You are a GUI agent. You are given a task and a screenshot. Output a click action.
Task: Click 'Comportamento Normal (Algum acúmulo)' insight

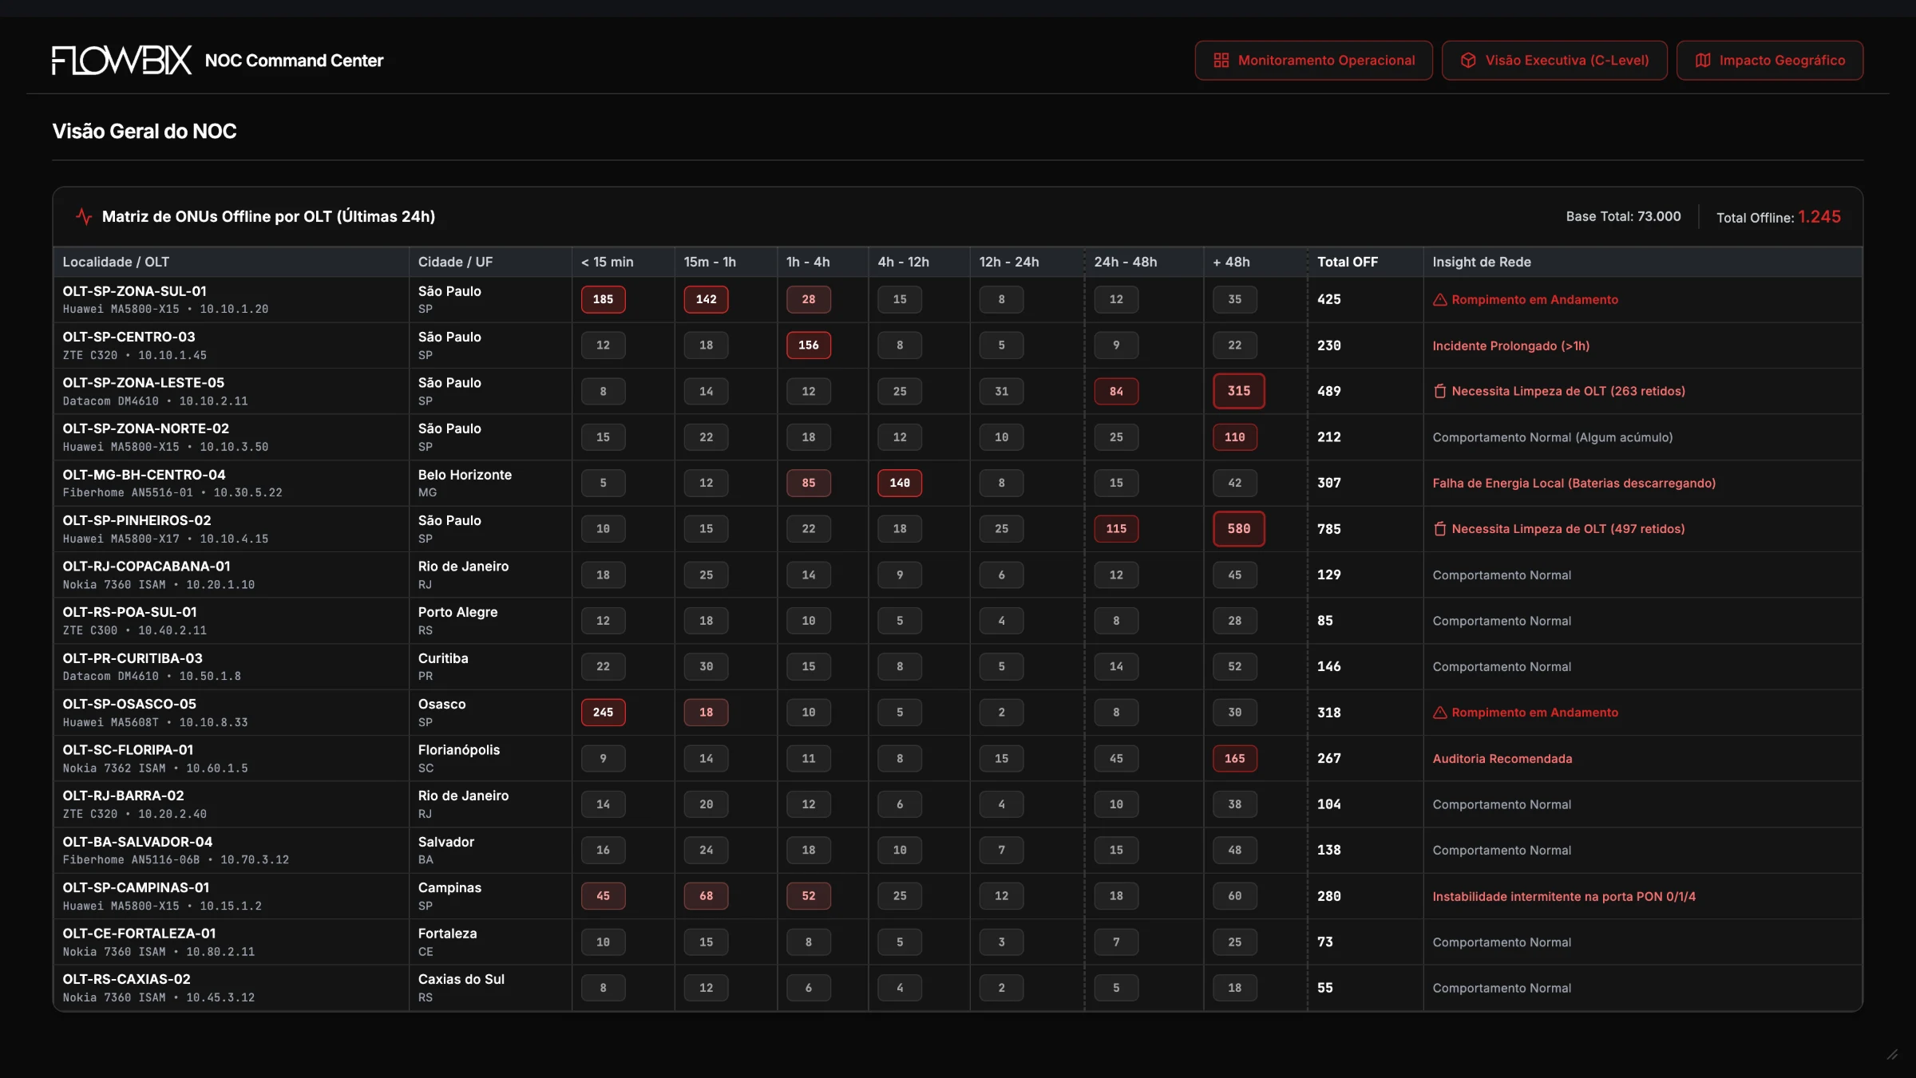tap(1552, 437)
